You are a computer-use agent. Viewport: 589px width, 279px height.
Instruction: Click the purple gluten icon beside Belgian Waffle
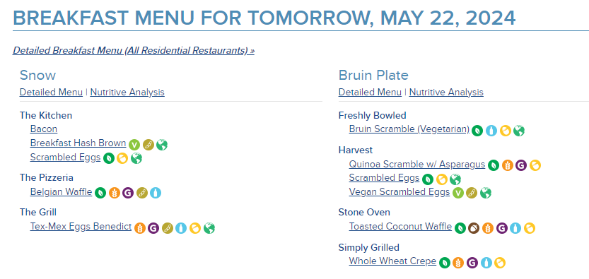pyautogui.click(x=128, y=193)
